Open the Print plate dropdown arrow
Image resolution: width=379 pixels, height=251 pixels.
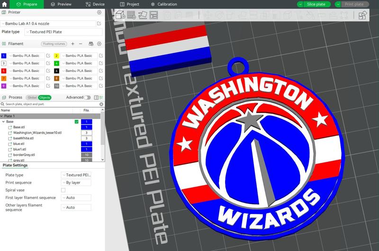pyautogui.click(x=338, y=4)
